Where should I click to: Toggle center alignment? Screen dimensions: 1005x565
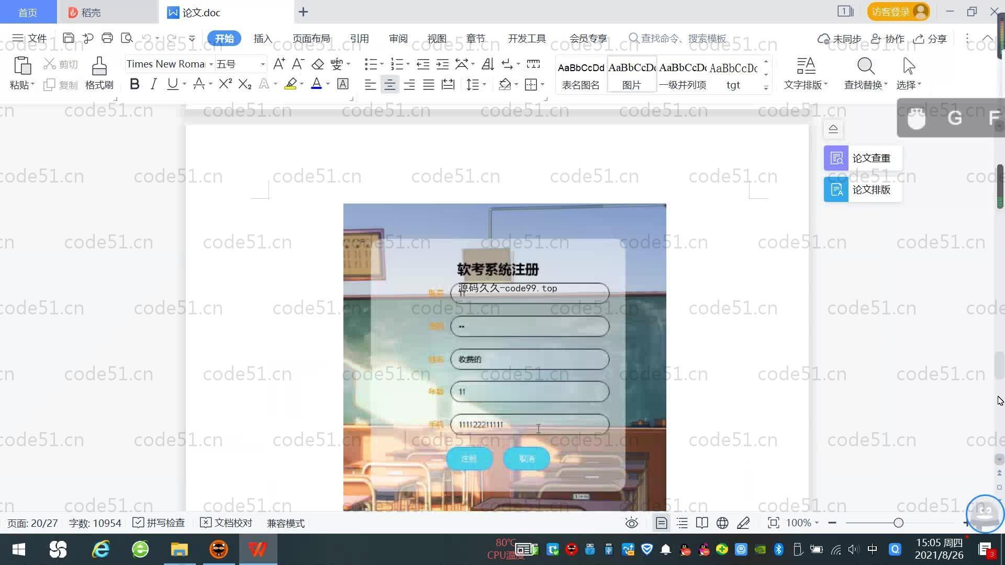389,84
